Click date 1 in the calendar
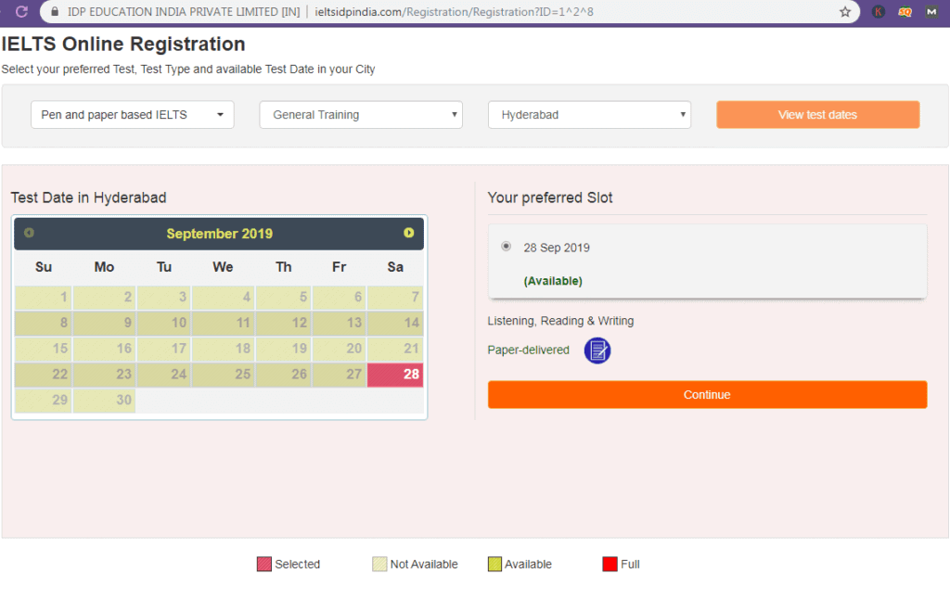This screenshot has width=950, height=599. (43, 298)
